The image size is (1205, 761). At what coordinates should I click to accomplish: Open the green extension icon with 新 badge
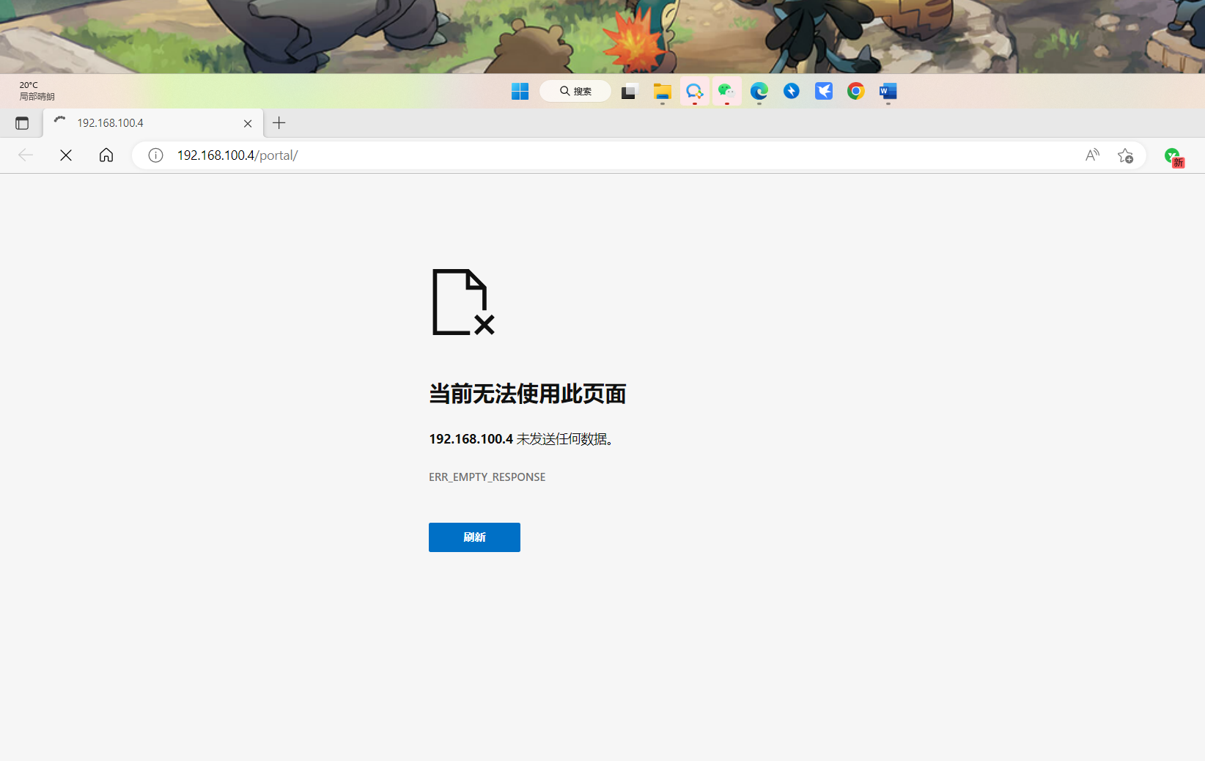tap(1173, 156)
